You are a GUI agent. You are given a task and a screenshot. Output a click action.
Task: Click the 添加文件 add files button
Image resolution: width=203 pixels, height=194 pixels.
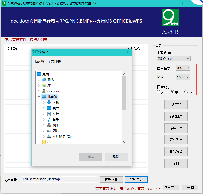pos(176,105)
